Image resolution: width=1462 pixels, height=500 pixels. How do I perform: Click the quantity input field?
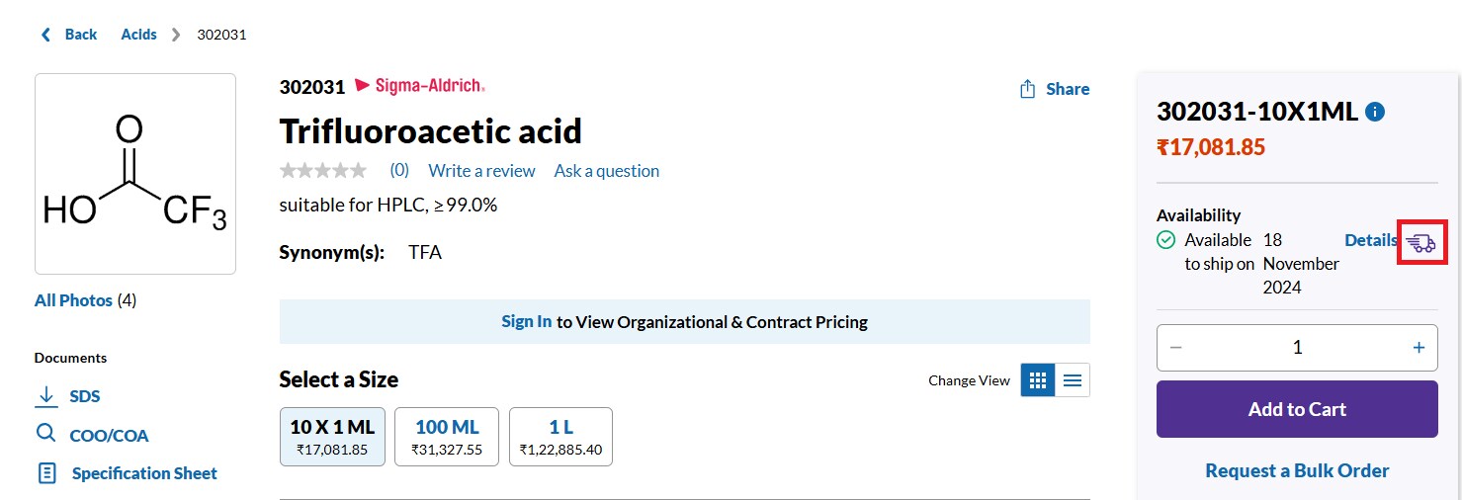1297,348
